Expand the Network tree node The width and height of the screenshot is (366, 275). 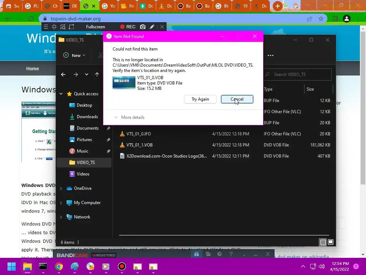(x=61, y=217)
